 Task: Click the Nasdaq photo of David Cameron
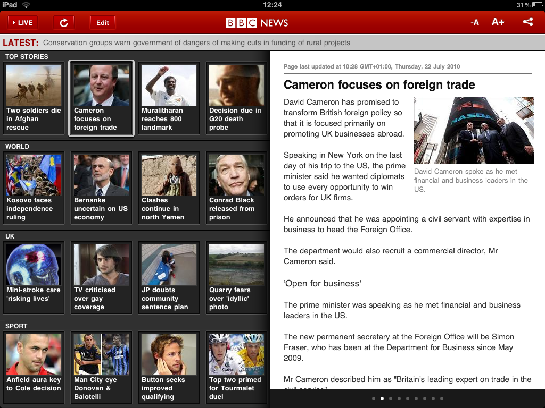[474, 130]
